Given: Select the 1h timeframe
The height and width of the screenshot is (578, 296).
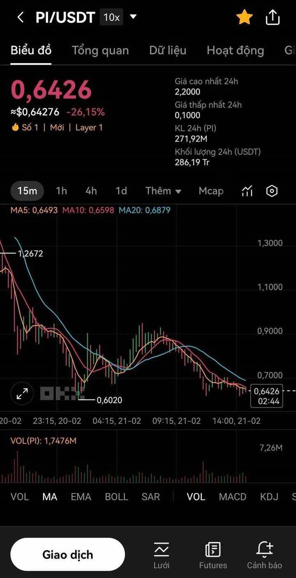Looking at the screenshot, I should (x=61, y=191).
